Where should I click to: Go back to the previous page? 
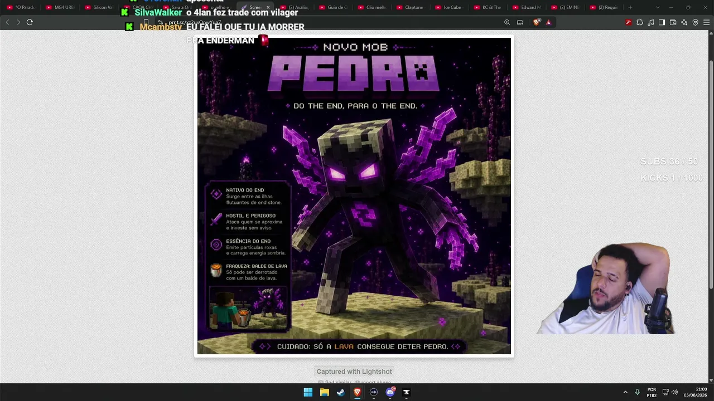7,22
